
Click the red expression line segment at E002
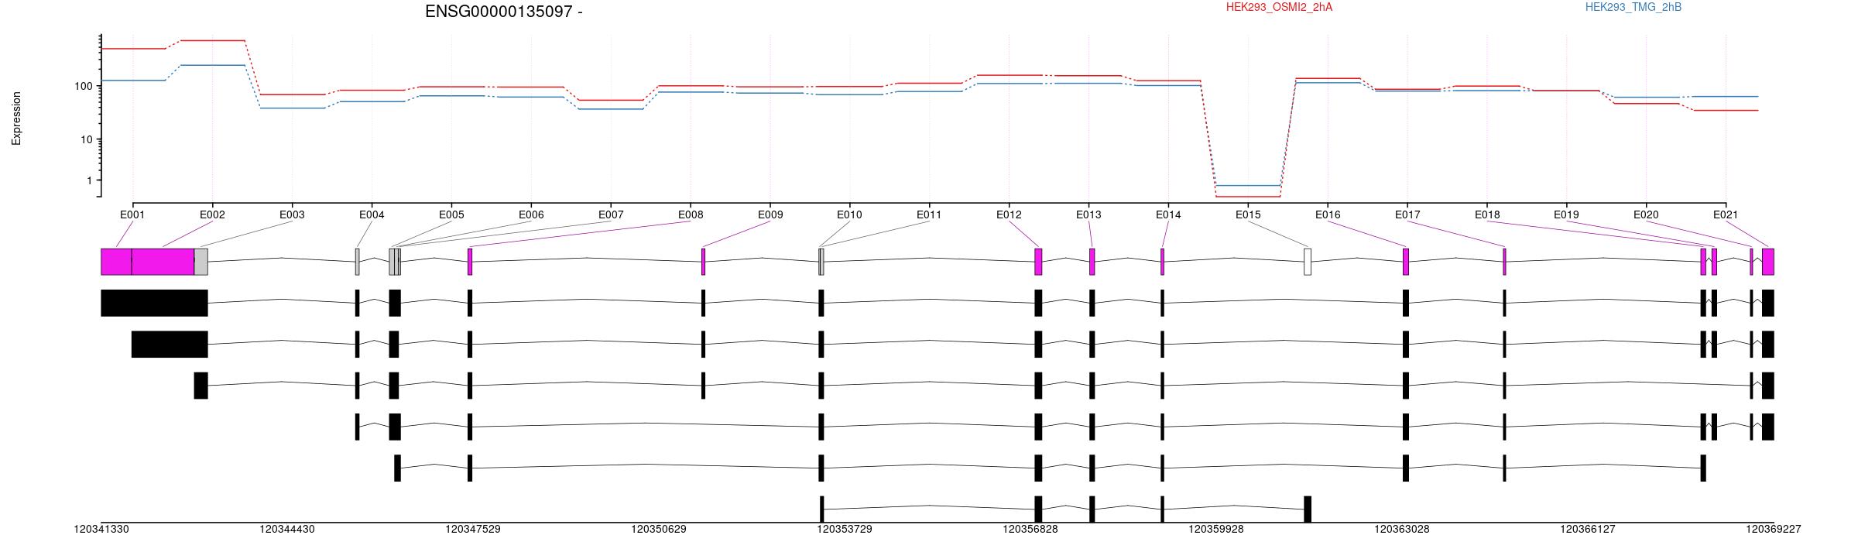coord(212,40)
